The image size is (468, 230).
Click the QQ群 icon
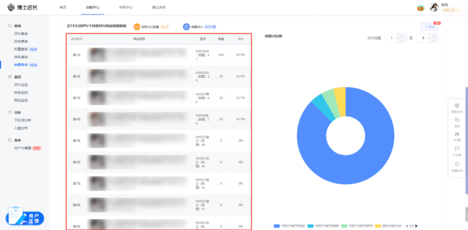pyautogui.click(x=456, y=136)
